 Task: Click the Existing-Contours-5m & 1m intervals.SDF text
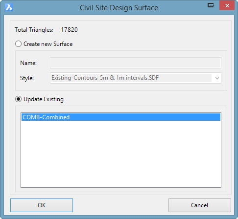tap(105, 78)
